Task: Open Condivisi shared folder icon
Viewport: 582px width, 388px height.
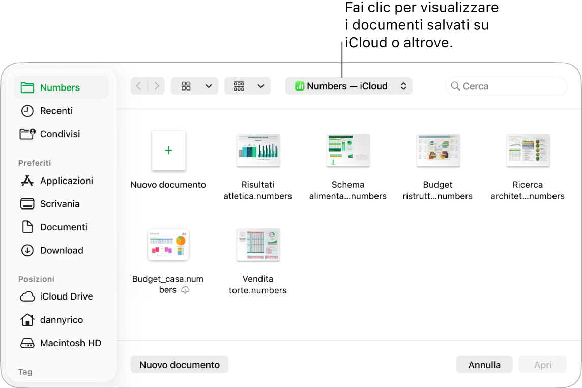Action: [27, 134]
